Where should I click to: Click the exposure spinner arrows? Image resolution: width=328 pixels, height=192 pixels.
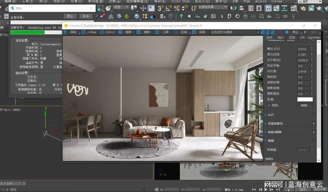coord(312,49)
